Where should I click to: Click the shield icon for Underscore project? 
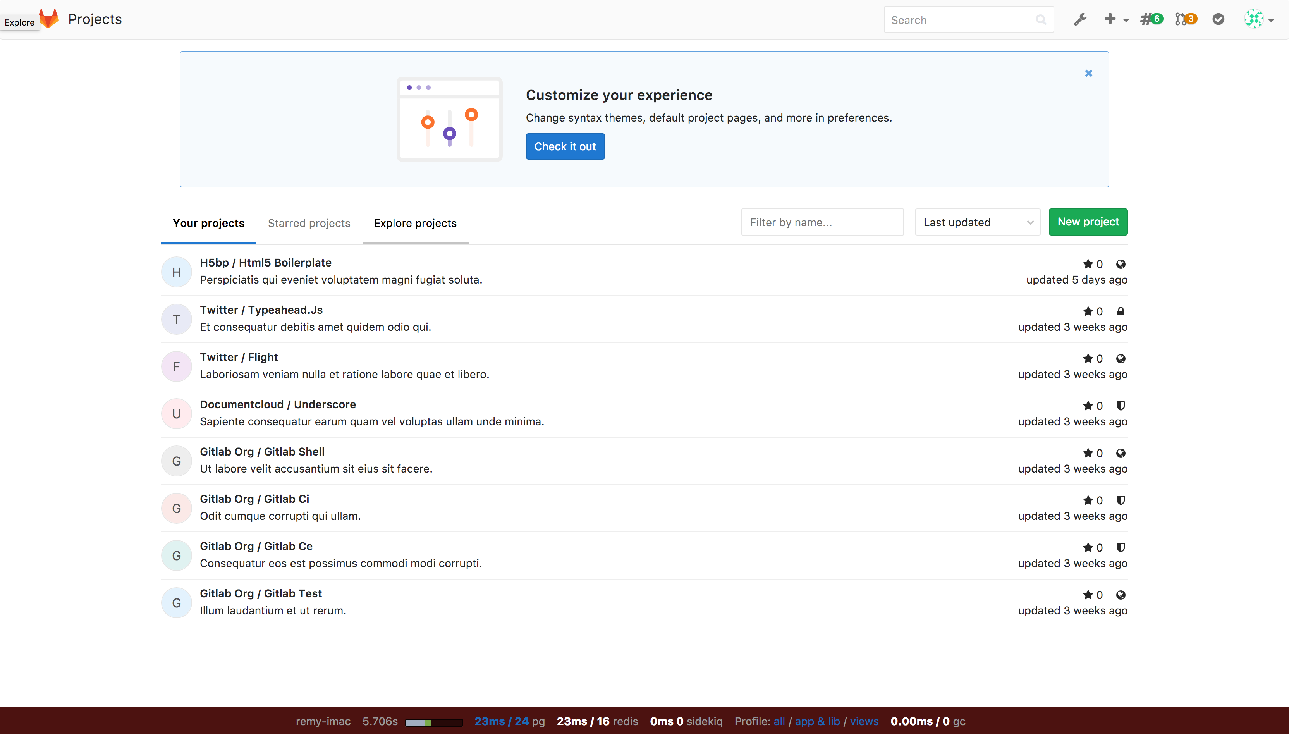point(1120,406)
